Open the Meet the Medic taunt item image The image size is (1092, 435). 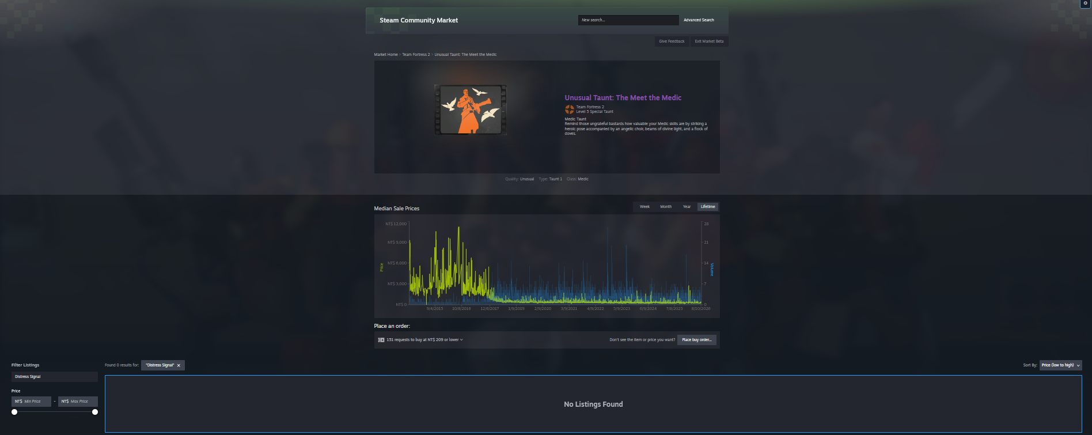click(471, 109)
